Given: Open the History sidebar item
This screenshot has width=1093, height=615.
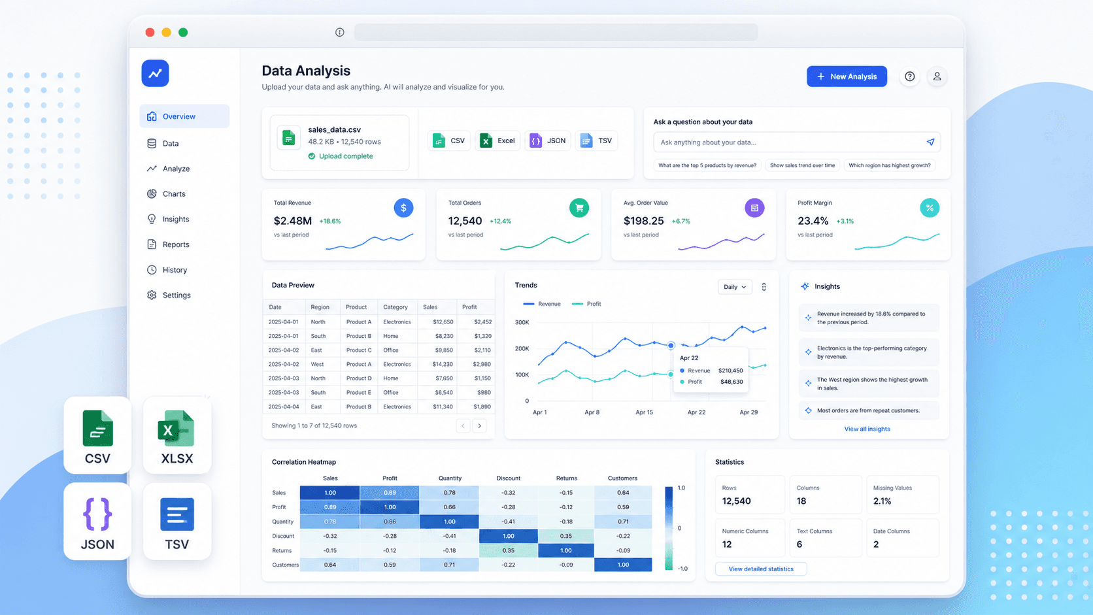Looking at the screenshot, I should (x=184, y=270).
